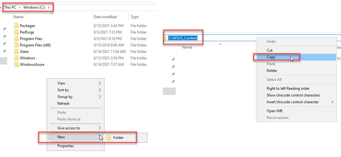Choose Copy from the context menu

tap(271, 57)
